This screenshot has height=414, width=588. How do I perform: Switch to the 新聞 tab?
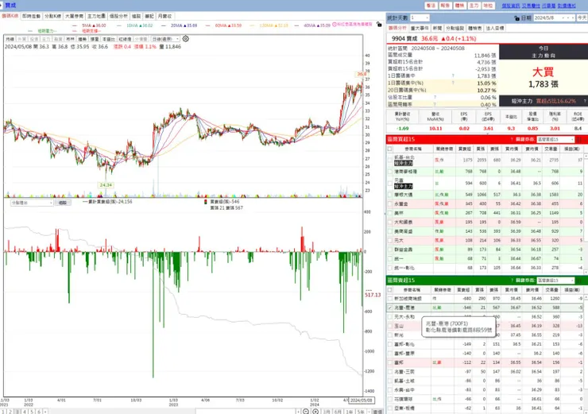[437, 28]
